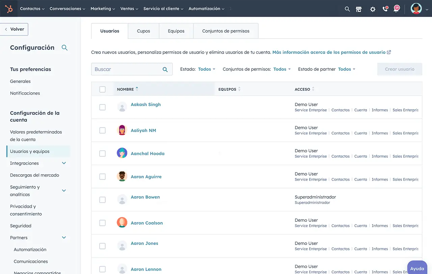This screenshot has height=274, width=432.
Task: Switch to the Conjuntos de permisos tab
Action: point(226,31)
